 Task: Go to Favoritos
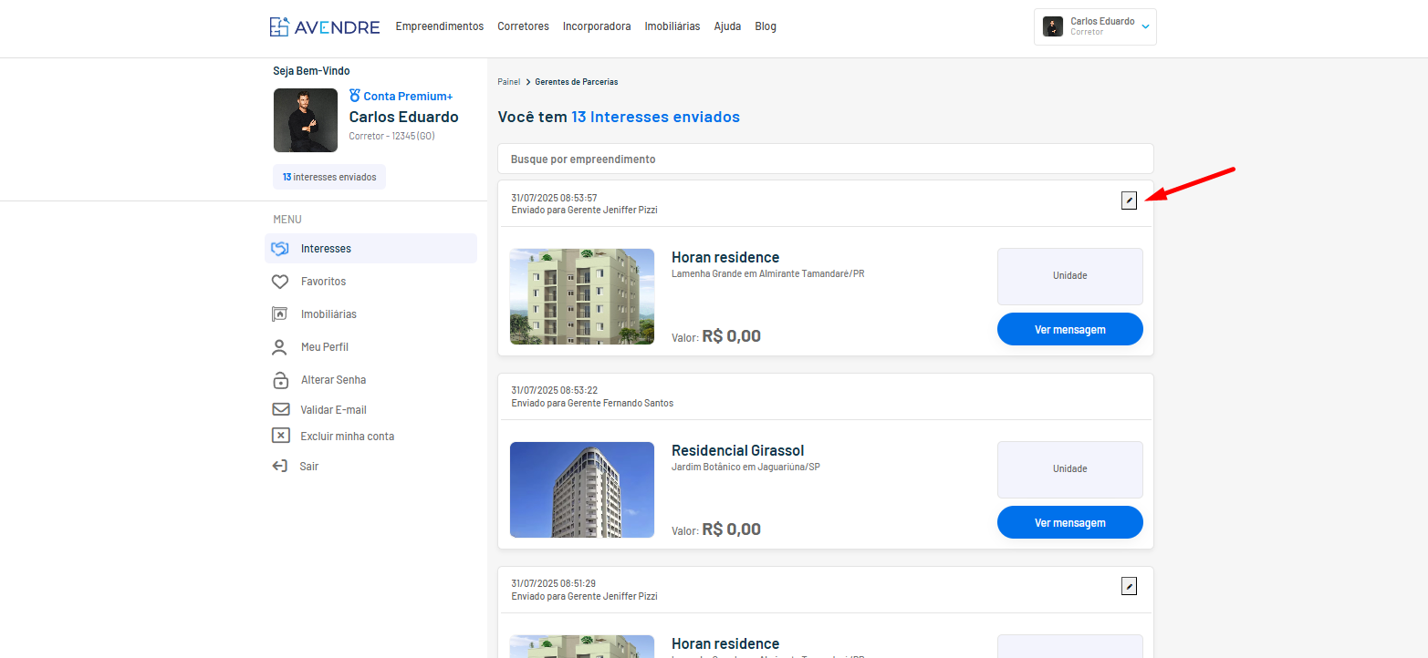coord(323,282)
